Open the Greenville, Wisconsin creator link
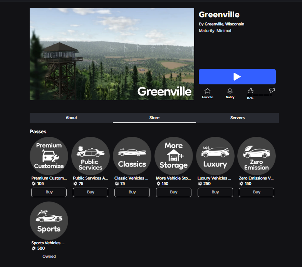Screen dimensions: 302x267 click(x=224, y=24)
